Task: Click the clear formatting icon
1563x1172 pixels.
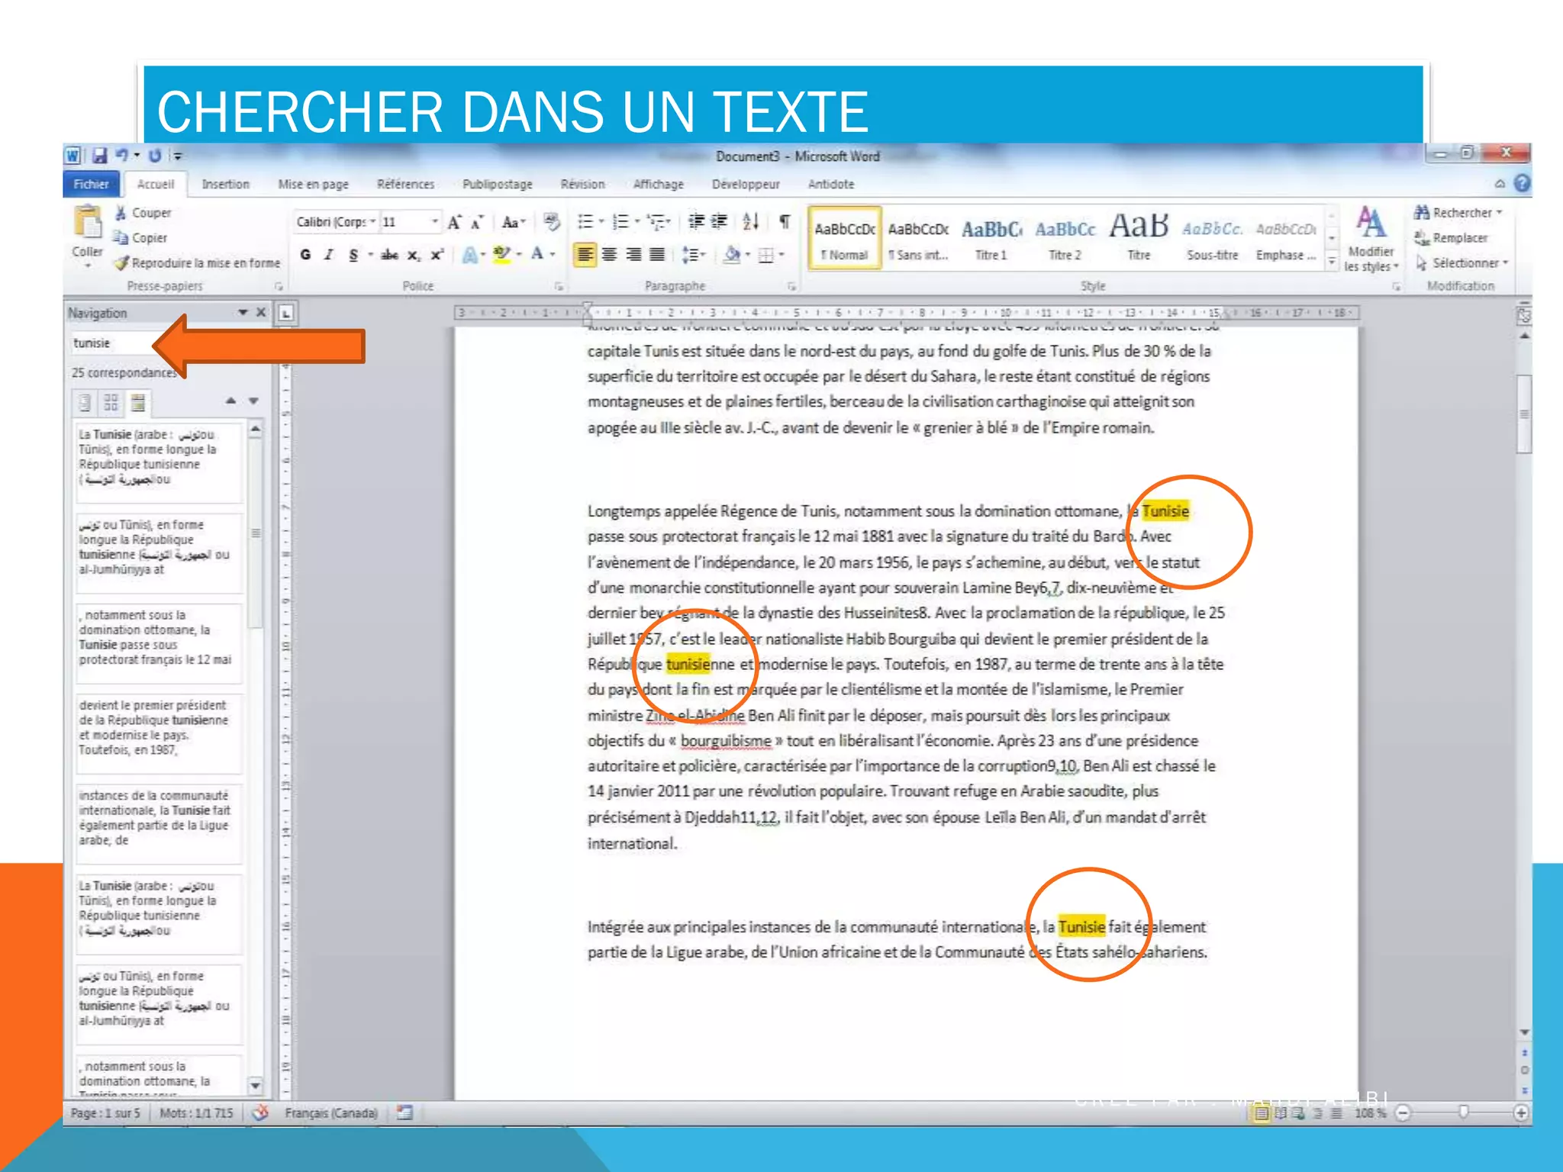Action: (552, 222)
